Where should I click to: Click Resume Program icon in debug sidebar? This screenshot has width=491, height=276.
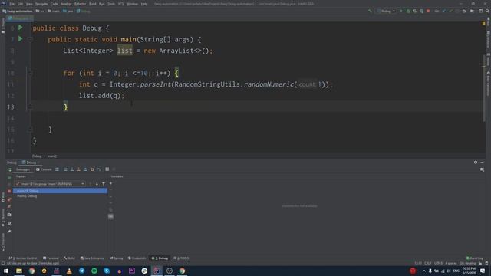pyautogui.click(x=9, y=177)
